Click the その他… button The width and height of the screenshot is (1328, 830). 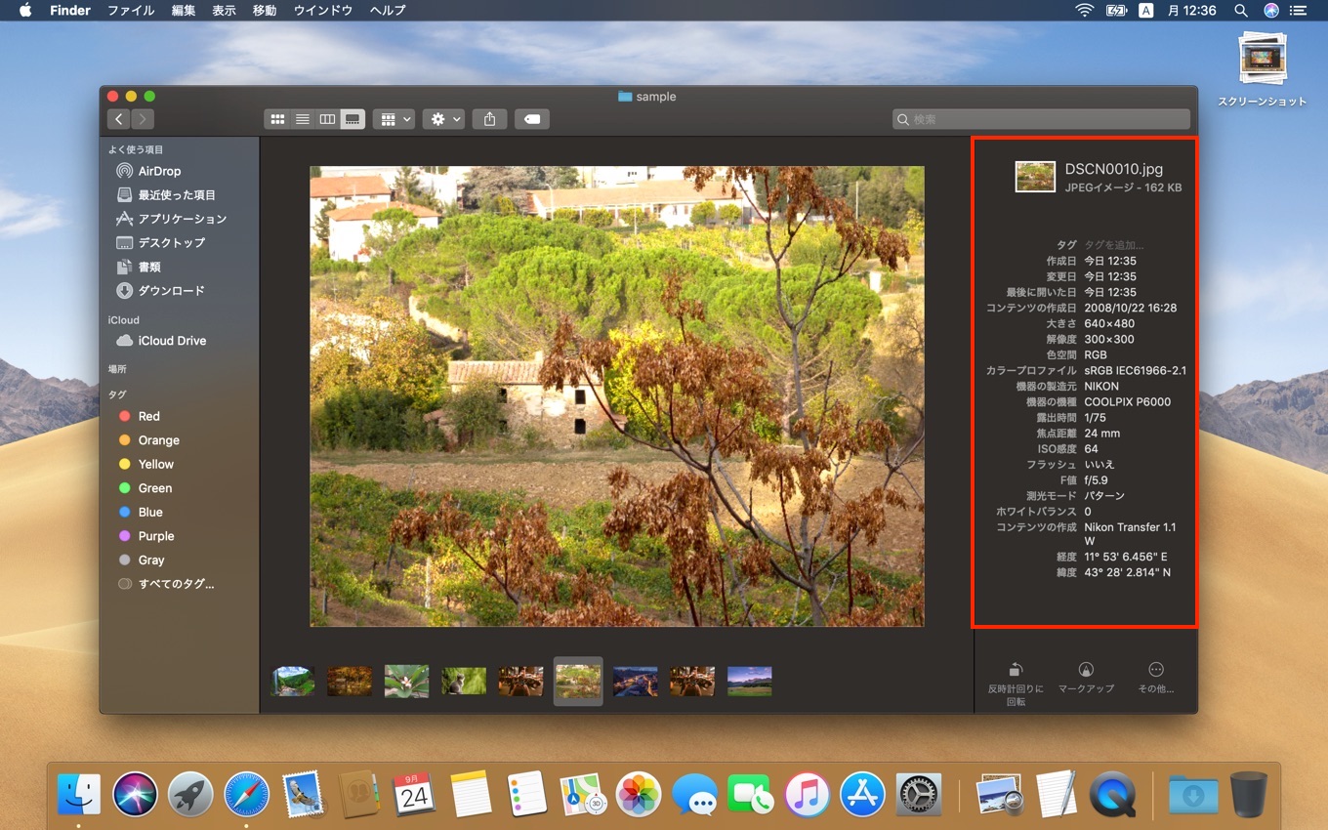(x=1156, y=678)
